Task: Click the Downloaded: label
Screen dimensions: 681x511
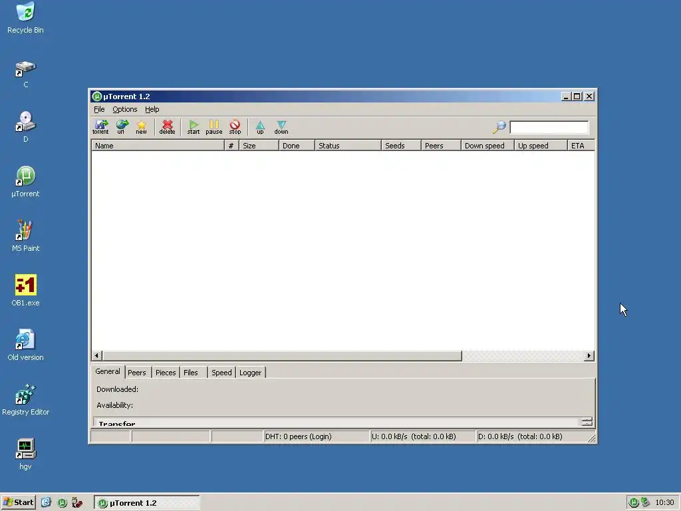Action: (117, 389)
